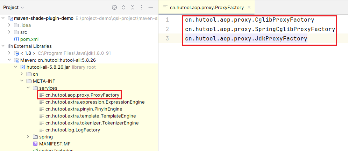This screenshot has width=348, height=151.
Task: Close the cn.hutool.aop.proxy.ProxyFactory editor tab
Action: [x=249, y=7]
